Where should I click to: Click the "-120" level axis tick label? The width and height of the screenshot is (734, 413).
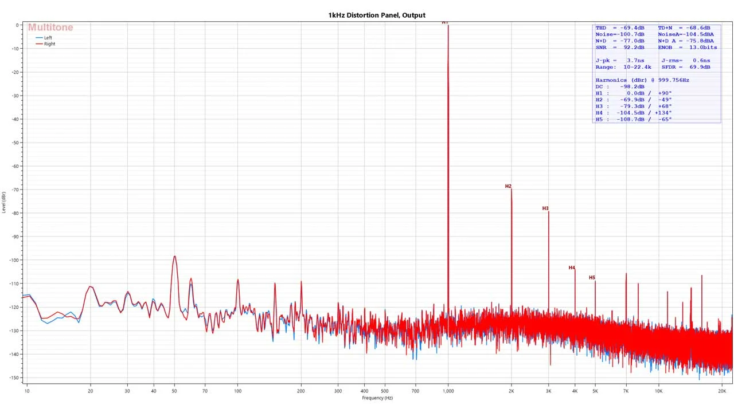coord(14,307)
